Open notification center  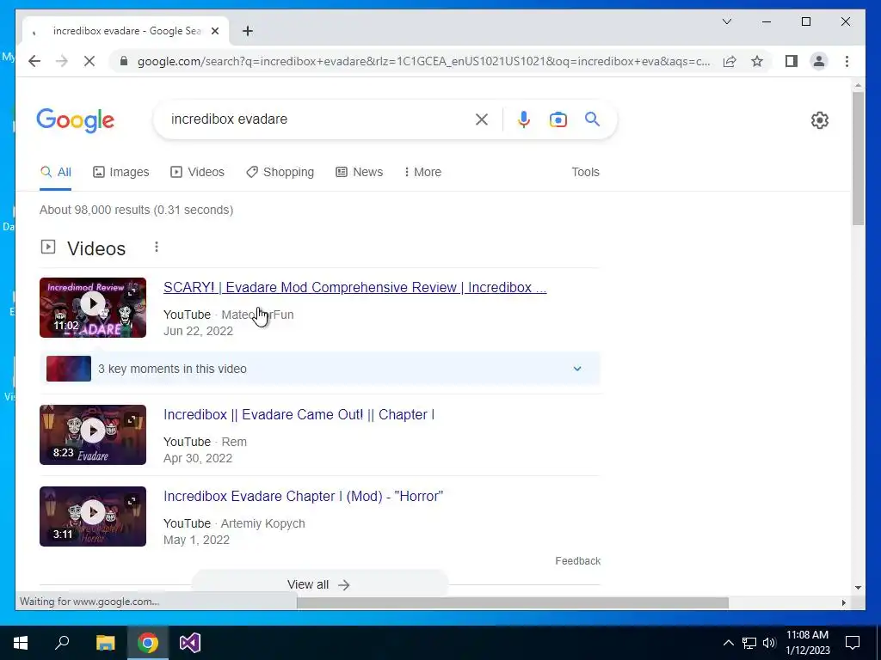pos(853,643)
